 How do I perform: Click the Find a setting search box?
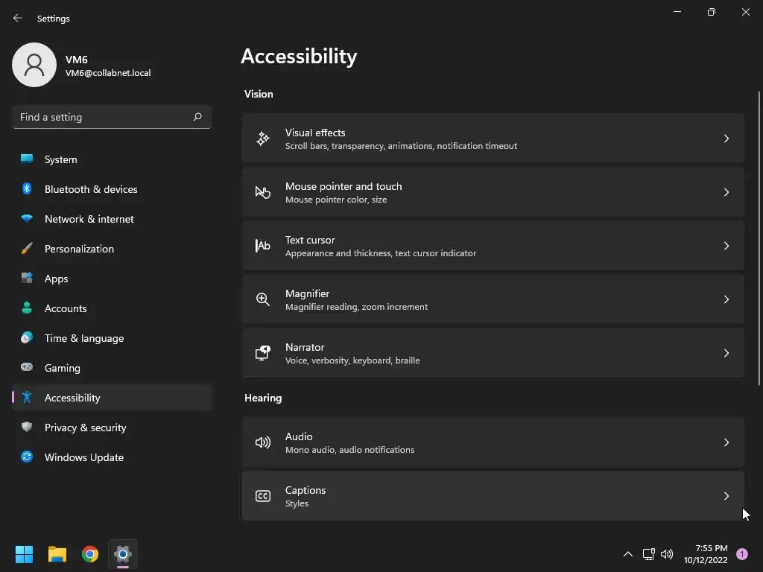coord(104,117)
